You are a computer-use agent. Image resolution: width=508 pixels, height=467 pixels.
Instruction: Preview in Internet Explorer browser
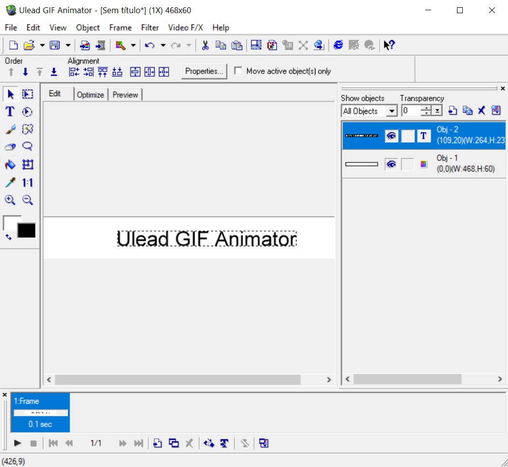tap(338, 45)
